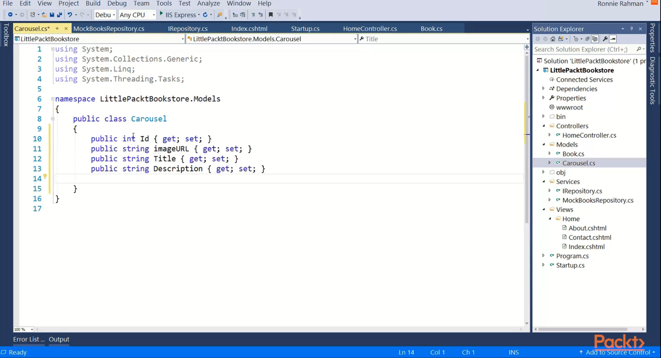661x358 pixels.
Task: Click Add to Source Control in status bar
Action: [617, 352]
